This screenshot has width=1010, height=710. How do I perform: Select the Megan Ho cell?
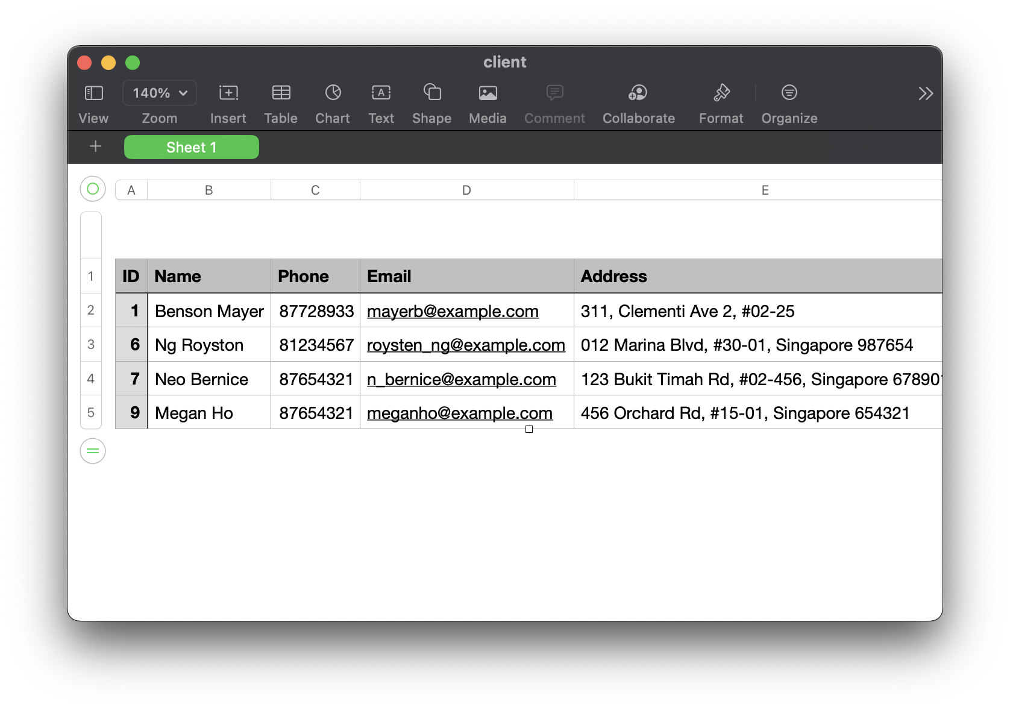[209, 412]
